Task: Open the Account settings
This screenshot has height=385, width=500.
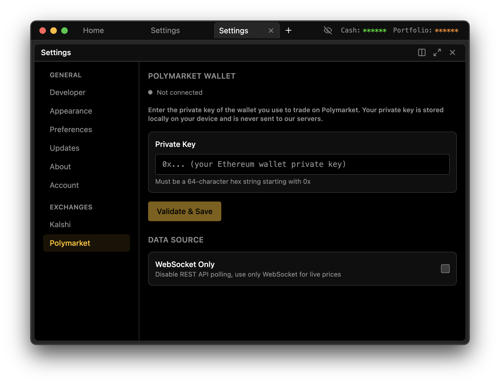Action: tap(64, 185)
